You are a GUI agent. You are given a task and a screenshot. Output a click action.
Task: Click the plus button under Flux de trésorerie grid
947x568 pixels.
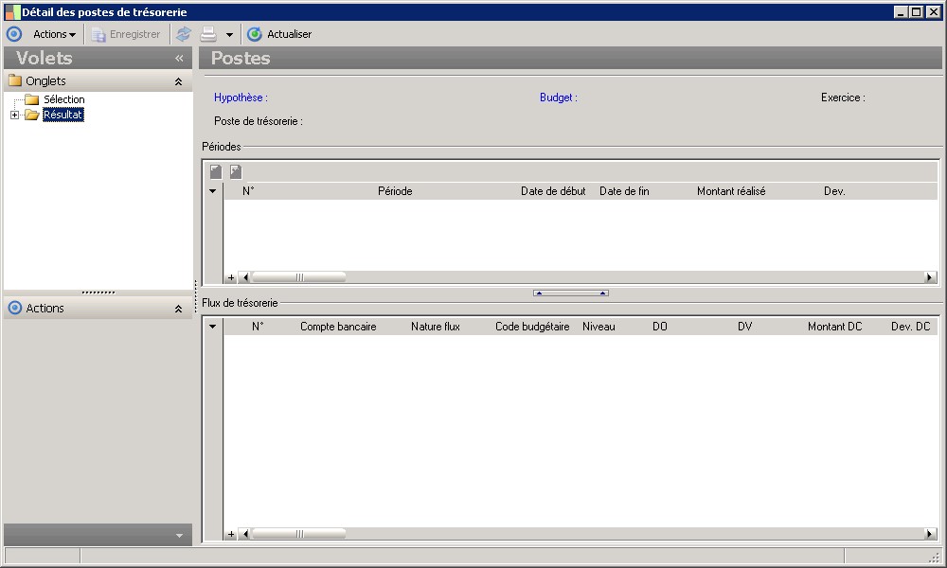click(231, 535)
